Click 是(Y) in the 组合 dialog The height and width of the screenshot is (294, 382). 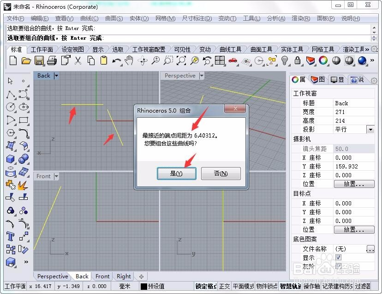[176, 174]
